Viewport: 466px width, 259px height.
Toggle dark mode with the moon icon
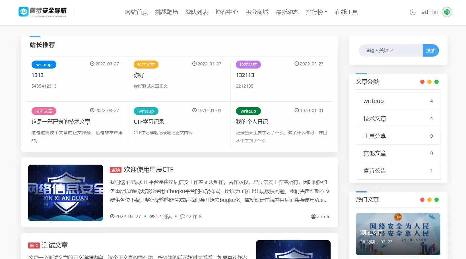click(413, 12)
